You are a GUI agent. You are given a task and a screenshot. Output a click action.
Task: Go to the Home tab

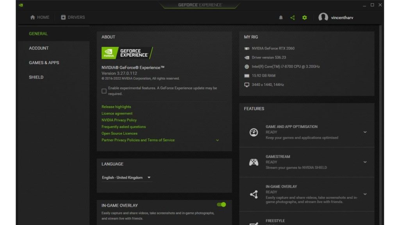[x=40, y=17]
